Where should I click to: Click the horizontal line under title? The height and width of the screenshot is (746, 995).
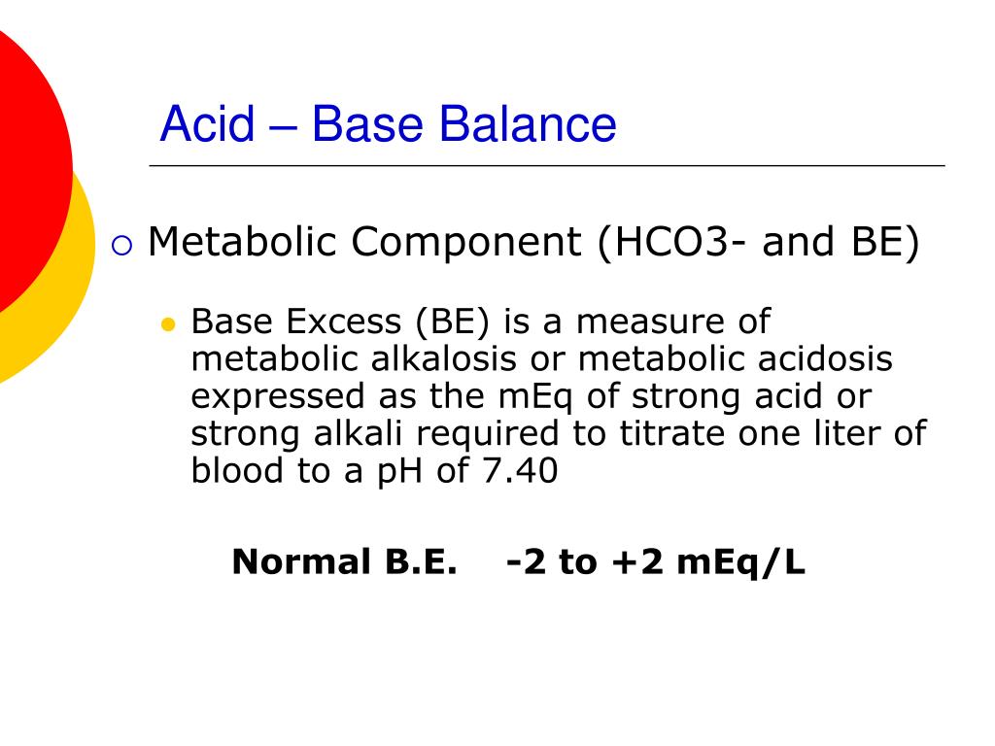click(547, 165)
